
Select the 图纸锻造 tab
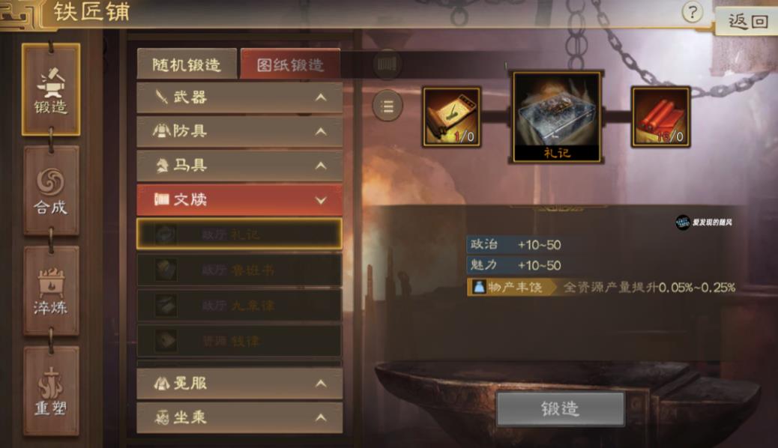click(x=290, y=64)
